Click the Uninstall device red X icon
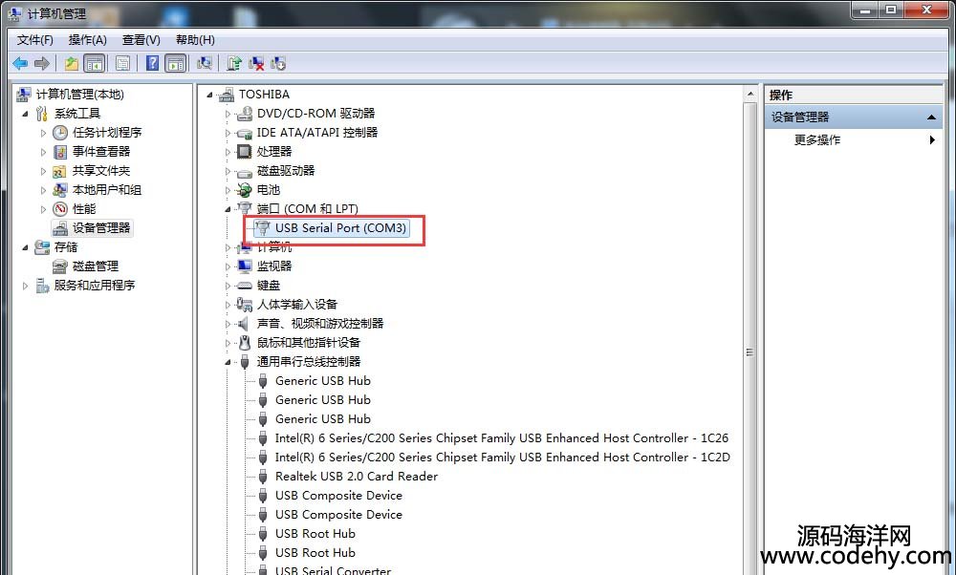The height and width of the screenshot is (575, 956). pos(256,63)
